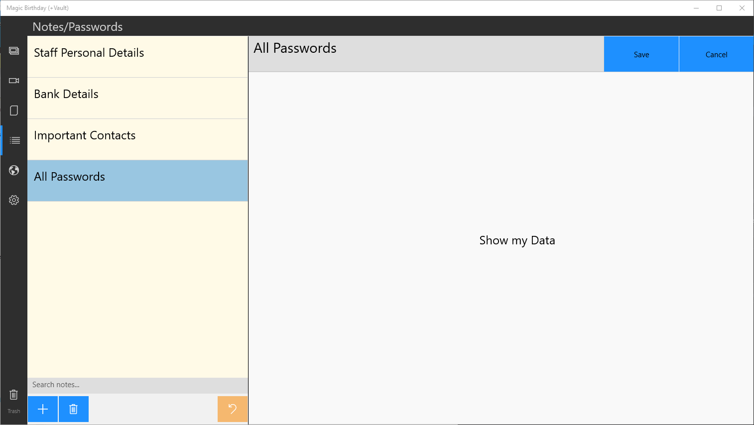Viewport: 754px width, 425px height.
Task: Open the settings gear in sidebar
Action: pos(14,200)
